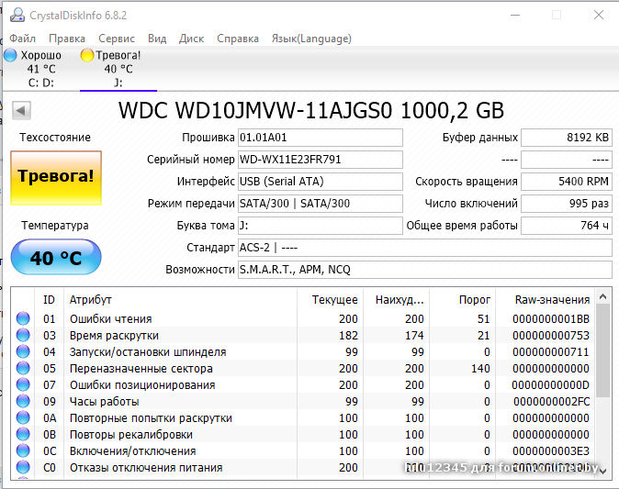The height and width of the screenshot is (489, 619).
Task: Click status orb for Ошибки чтения row
Action: [x=23, y=318]
